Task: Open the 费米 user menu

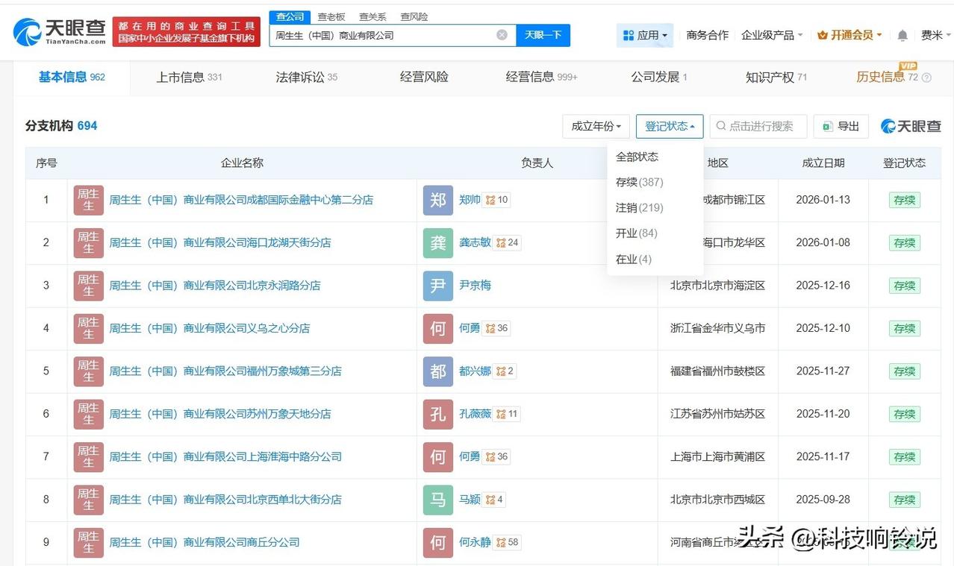Action: (936, 35)
